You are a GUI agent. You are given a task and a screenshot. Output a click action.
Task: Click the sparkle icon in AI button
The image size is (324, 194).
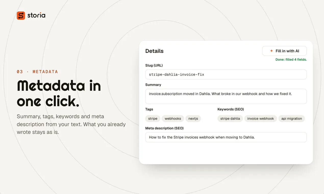pos(271,51)
